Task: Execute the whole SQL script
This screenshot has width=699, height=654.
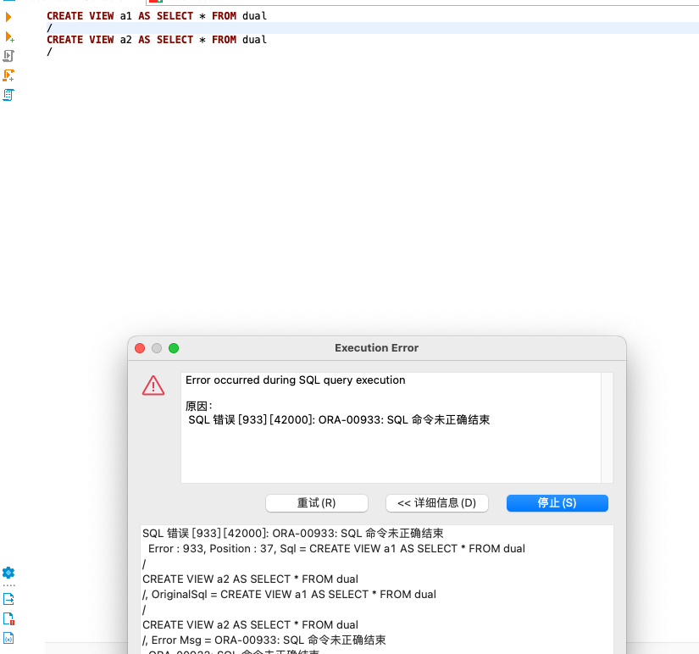Action: (x=10, y=56)
